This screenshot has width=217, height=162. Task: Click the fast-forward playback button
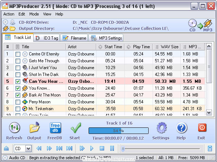[49, 148]
